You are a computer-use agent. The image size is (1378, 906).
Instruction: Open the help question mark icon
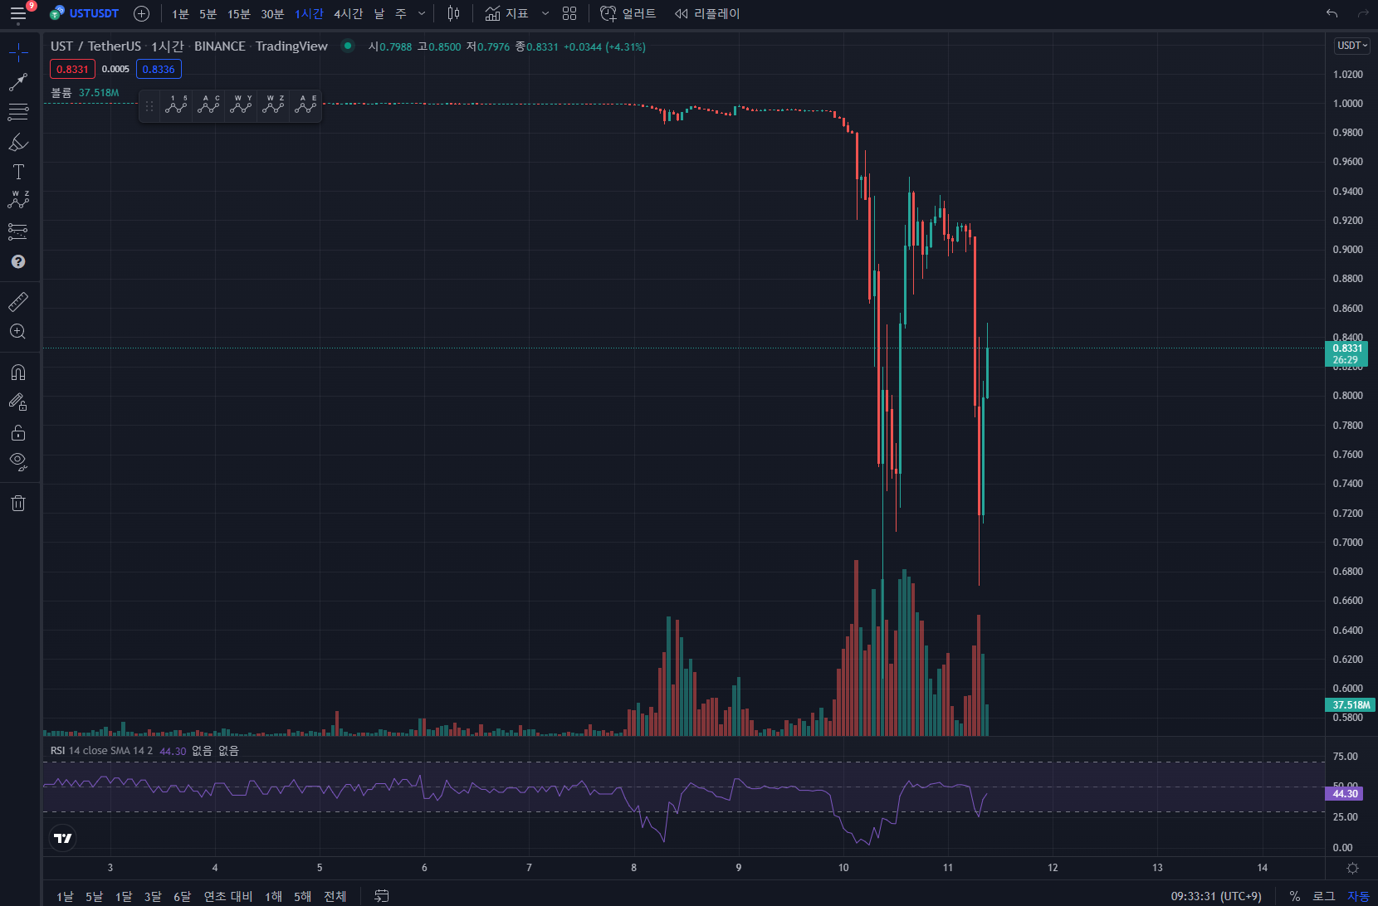18,261
